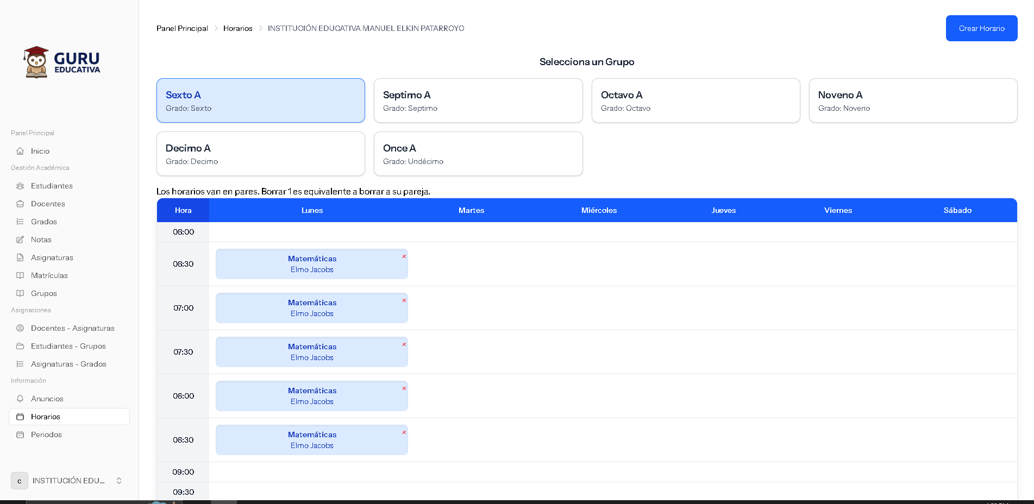Click the Anuncios bell icon

pyautogui.click(x=20, y=399)
